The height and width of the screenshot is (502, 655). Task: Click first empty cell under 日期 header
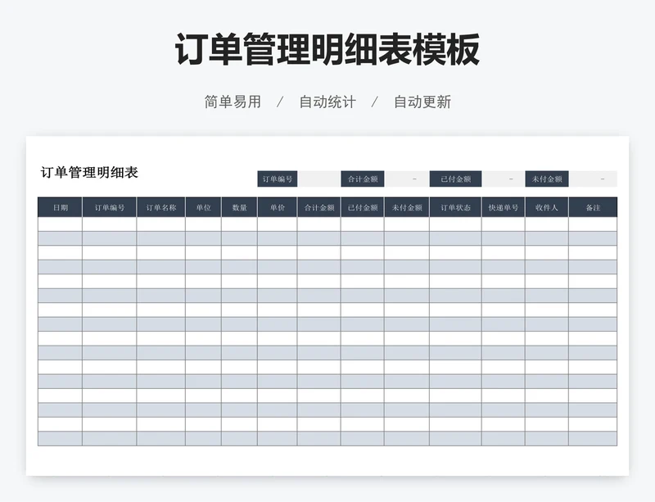click(x=60, y=224)
